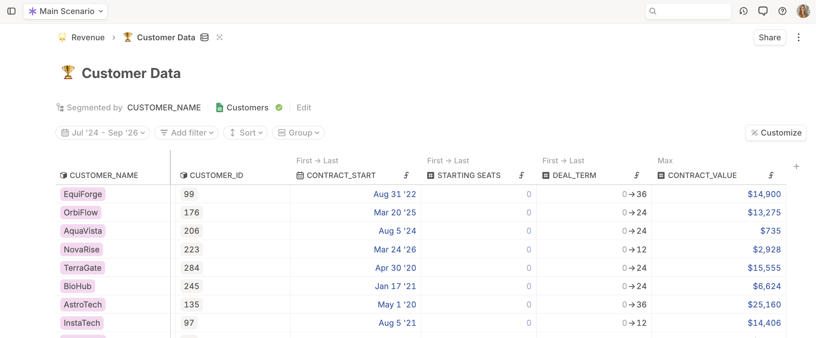Click contract value $14,900
Viewport: 816px width, 338px height.
tap(764, 194)
